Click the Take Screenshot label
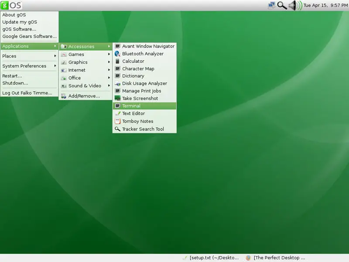Viewport: 349px width, 262px height. pyautogui.click(x=140, y=98)
